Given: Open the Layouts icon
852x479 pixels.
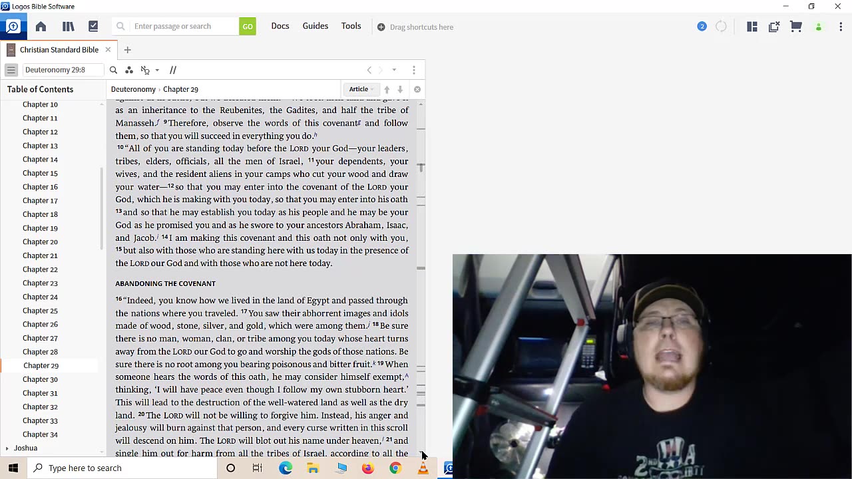Looking at the screenshot, I should pos(752,27).
